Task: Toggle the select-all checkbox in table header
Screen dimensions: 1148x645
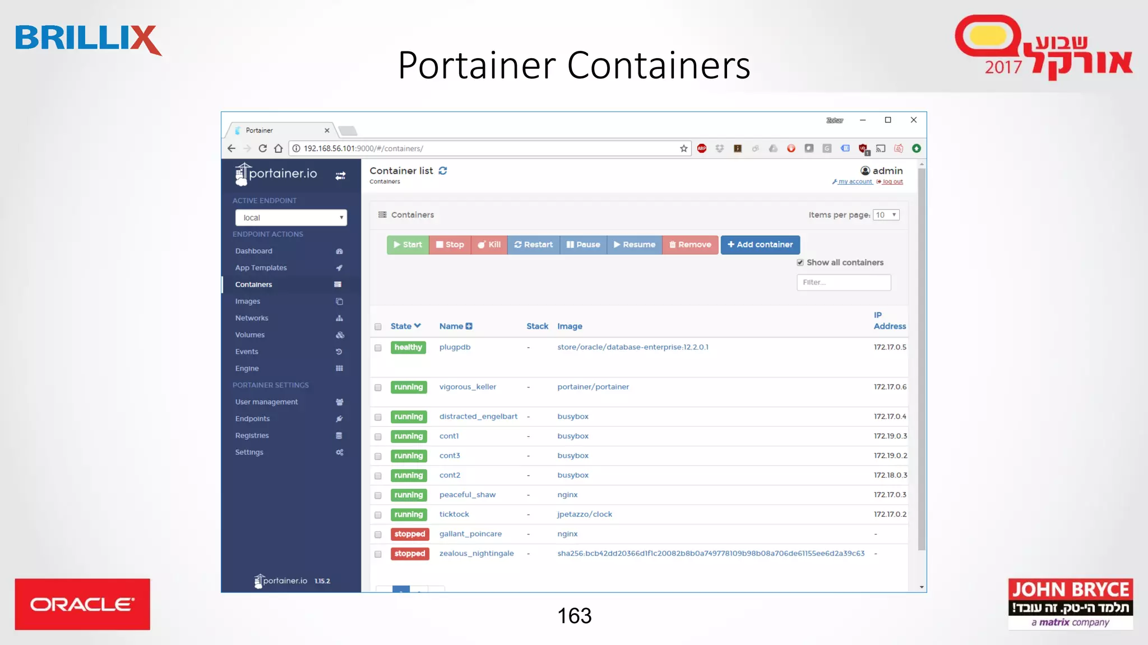Action: pyautogui.click(x=378, y=327)
